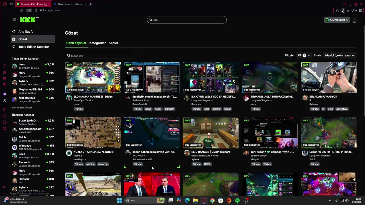Open Killayda streamer avatar
This screenshot has width=365, height=205.
[246, 153]
